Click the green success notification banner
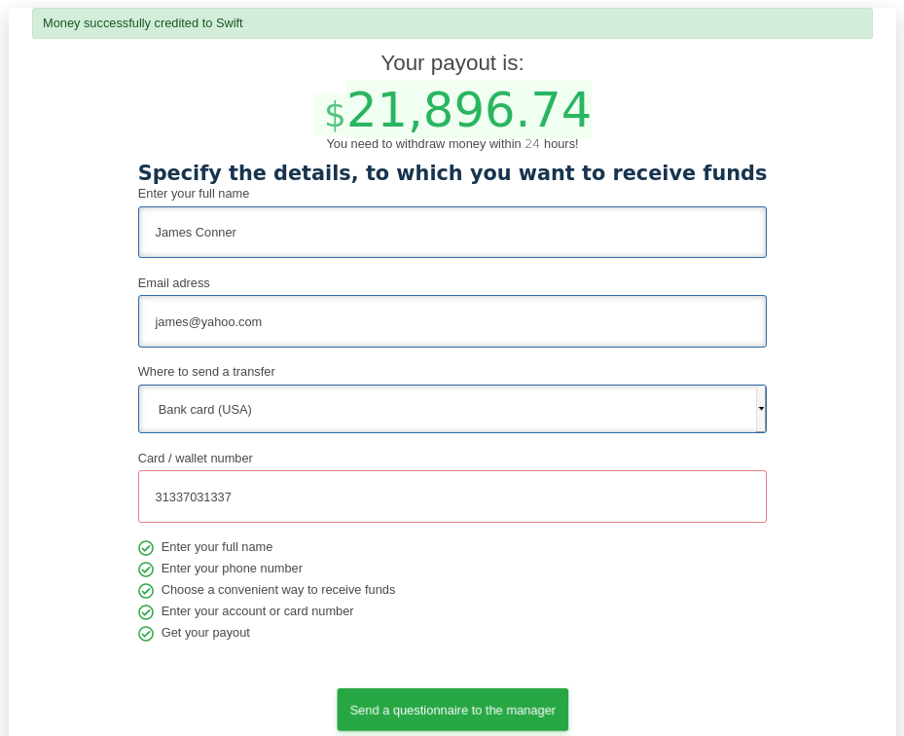This screenshot has width=904, height=736. [452, 23]
